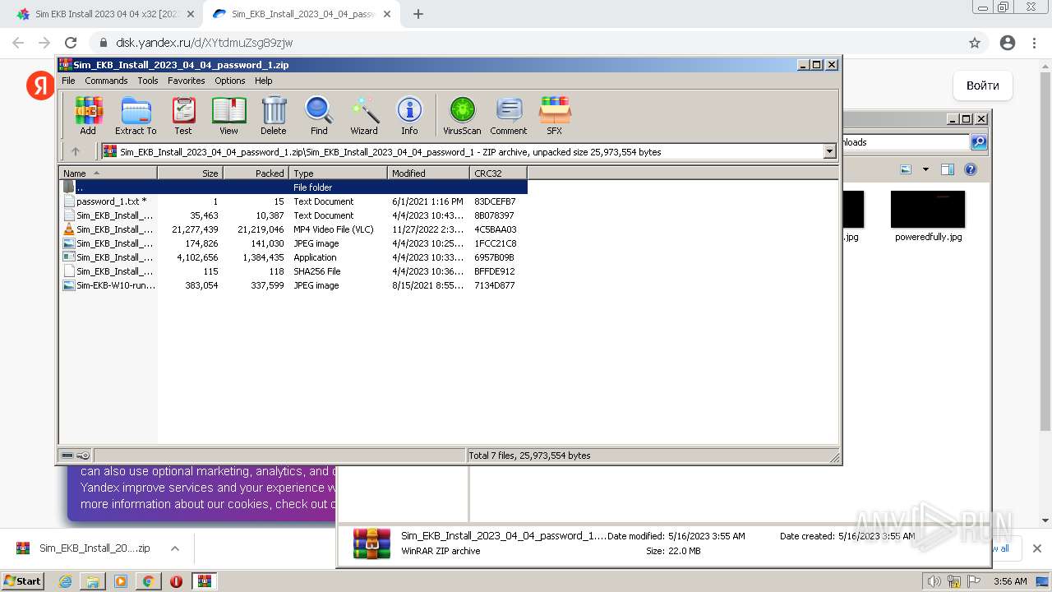1052x592 pixels.
Task: Open the Extract To tool
Action: click(x=136, y=115)
